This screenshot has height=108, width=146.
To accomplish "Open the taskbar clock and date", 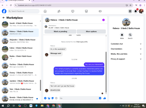I will coord(137,106).
